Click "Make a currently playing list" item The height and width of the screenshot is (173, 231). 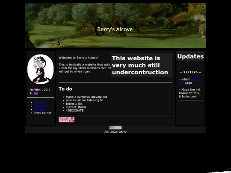coord(86,97)
